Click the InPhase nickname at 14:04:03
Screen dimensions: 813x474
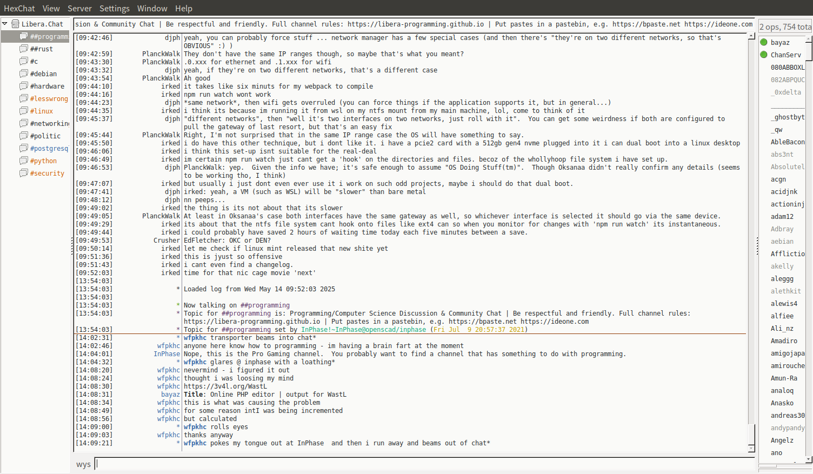[x=166, y=354]
